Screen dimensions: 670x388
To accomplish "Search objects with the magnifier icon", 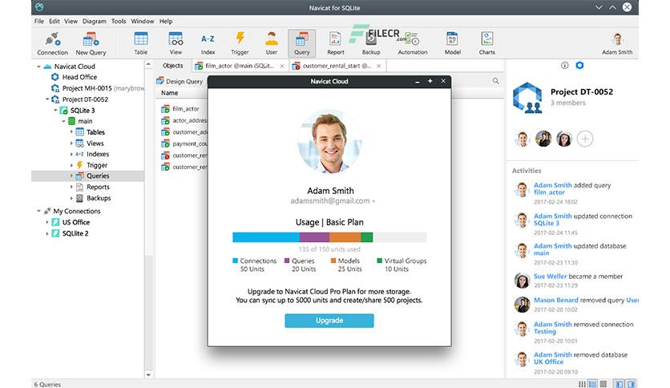I will (495, 81).
